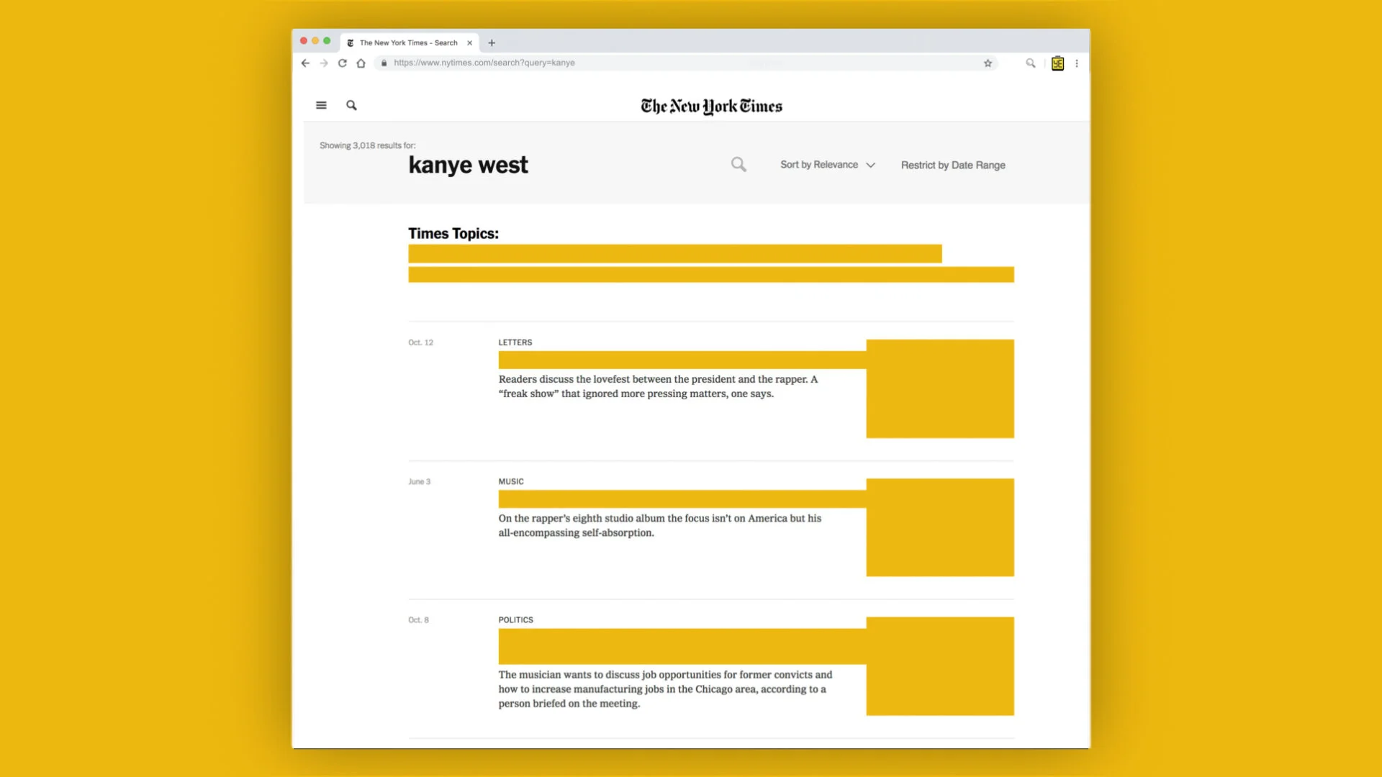Open the MUSIC section label
Image resolution: width=1382 pixels, height=777 pixels.
click(x=511, y=481)
